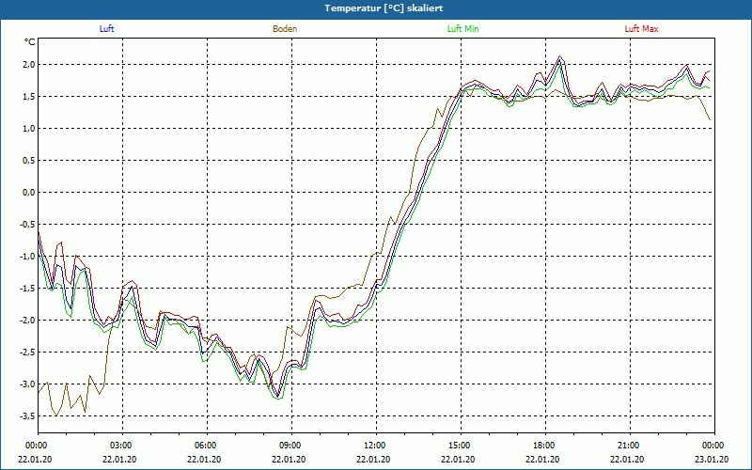Click the °C axis unit label
This screenshot has height=470, width=752.
(x=30, y=42)
